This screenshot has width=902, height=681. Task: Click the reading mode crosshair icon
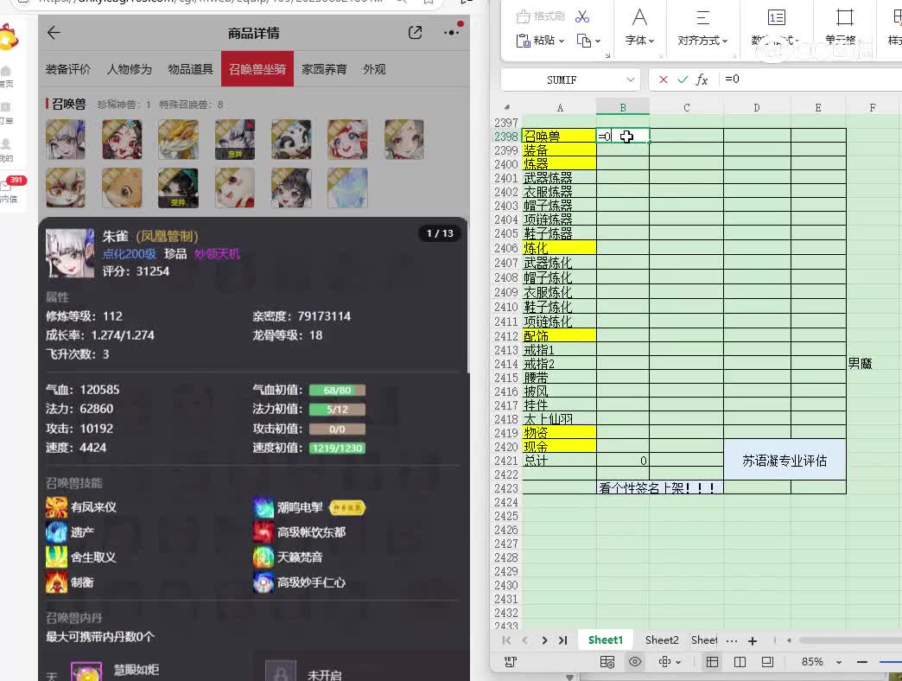(x=664, y=662)
